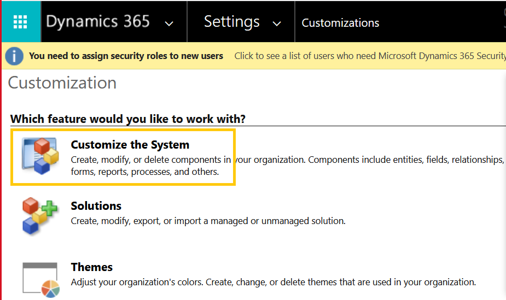Viewport: 506px width, 300px height.
Task: Open the Themes title link
Action: click(x=91, y=267)
